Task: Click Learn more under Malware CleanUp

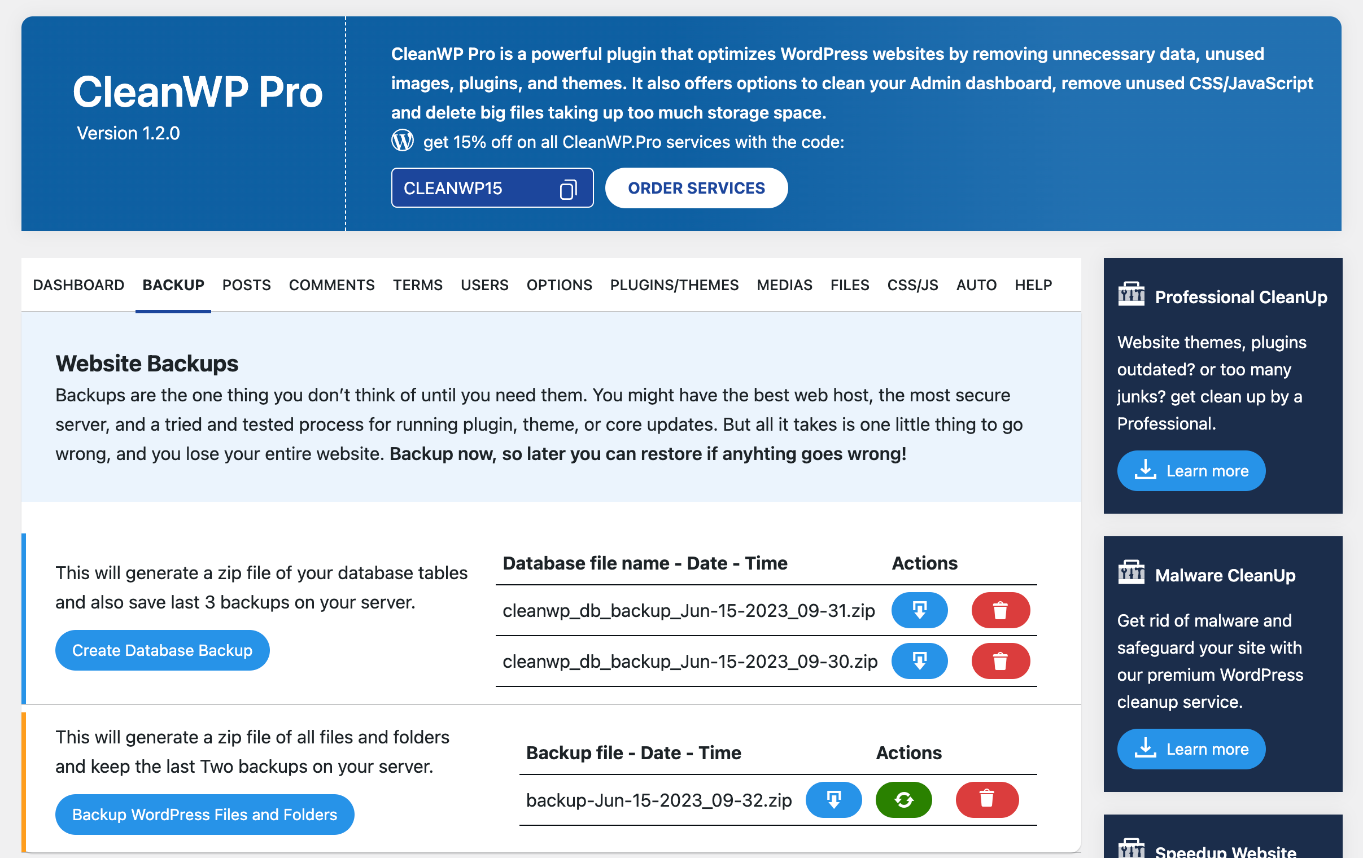Action: point(1191,748)
